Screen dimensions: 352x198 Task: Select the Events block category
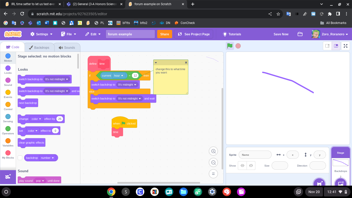click(x=8, y=94)
